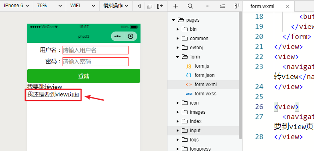Click the 密码 input field
314x151 pixels.
95,62
